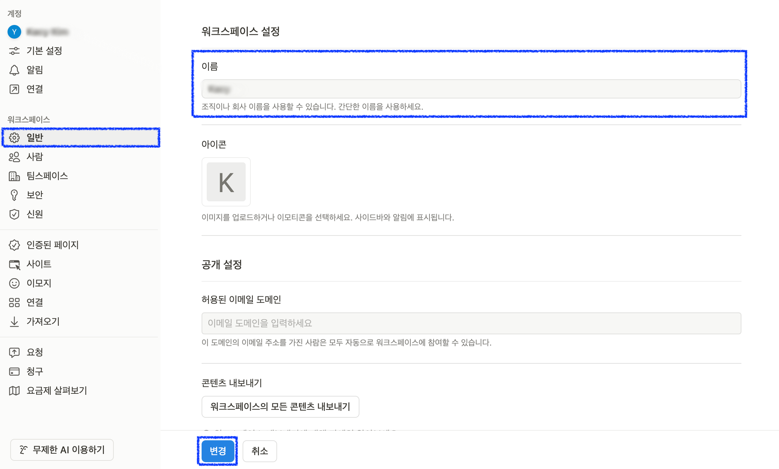This screenshot has width=779, height=469.
Task: Open the 인증된 페이지 badge icon
Action: (x=14, y=245)
